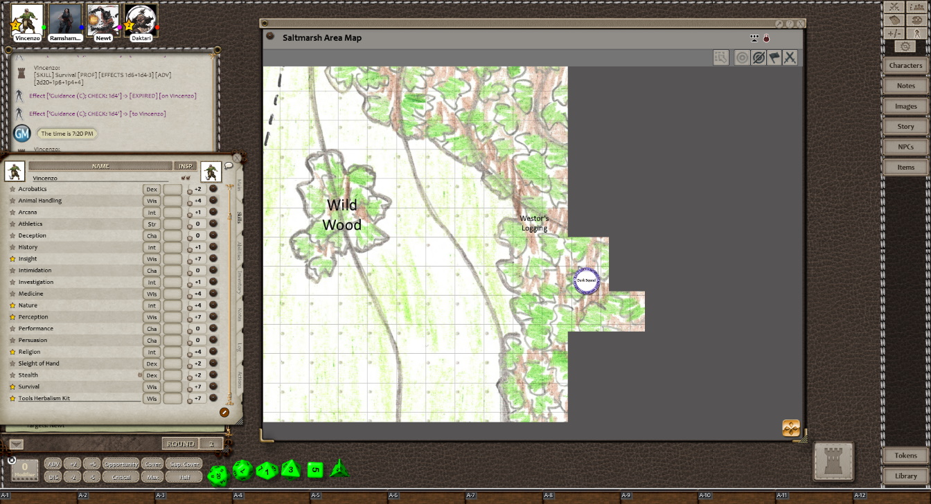Click the red lock icon on map header
931x504 pixels.
click(x=766, y=38)
